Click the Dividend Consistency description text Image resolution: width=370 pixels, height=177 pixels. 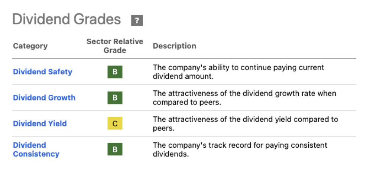pos(240,149)
